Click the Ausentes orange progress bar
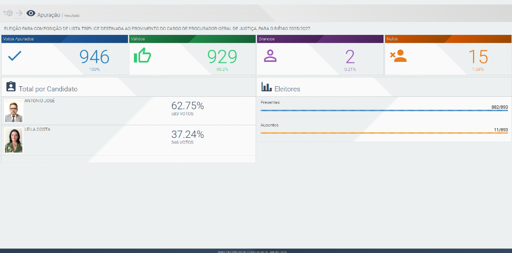The height and width of the screenshot is (253, 512). [384, 133]
